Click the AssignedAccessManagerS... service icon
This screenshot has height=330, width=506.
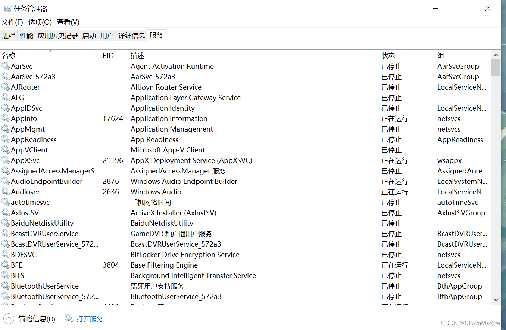click(x=5, y=171)
